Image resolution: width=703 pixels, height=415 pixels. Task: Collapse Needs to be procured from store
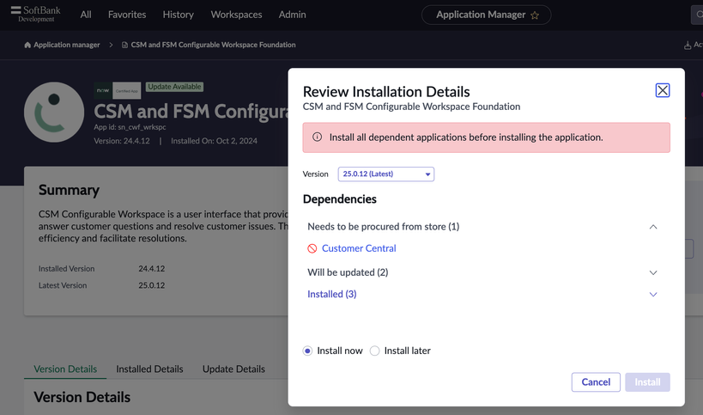coord(653,227)
